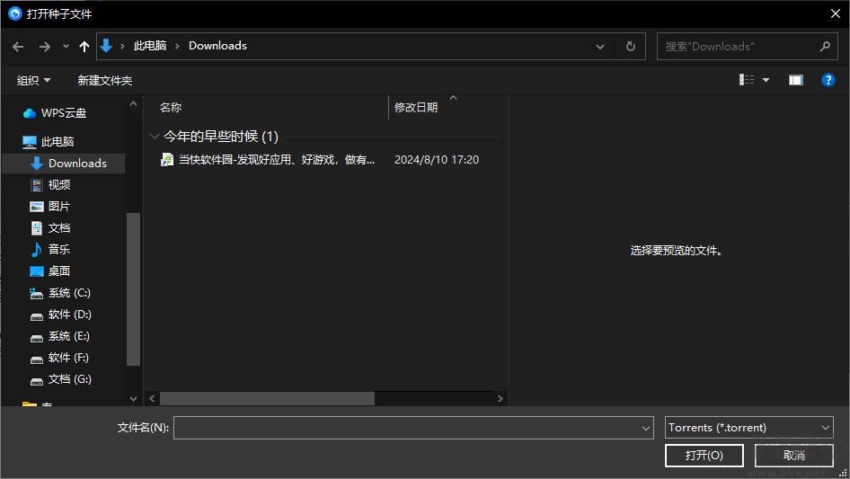Open drive 软件 (D:)
Viewport: 850px width, 479px height.
click(x=69, y=315)
